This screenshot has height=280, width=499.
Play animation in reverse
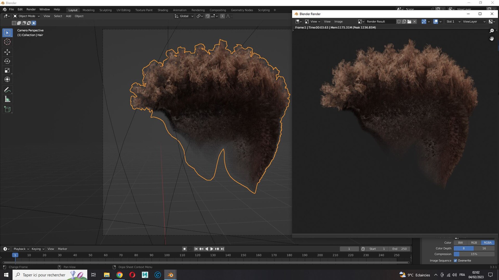click(207, 249)
